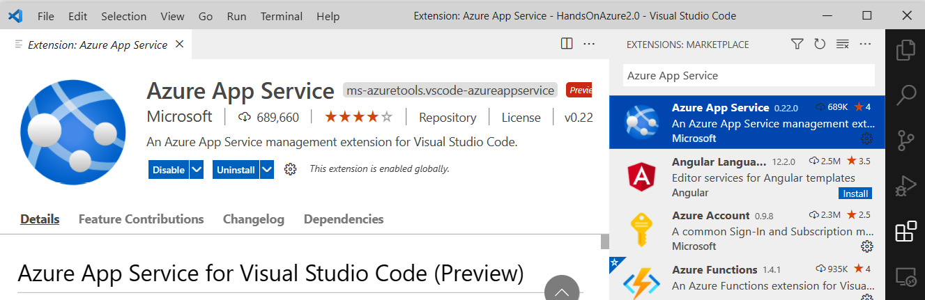Close the Extension: Azure App Service tab
Viewport: 925px width, 300px height.
point(179,44)
